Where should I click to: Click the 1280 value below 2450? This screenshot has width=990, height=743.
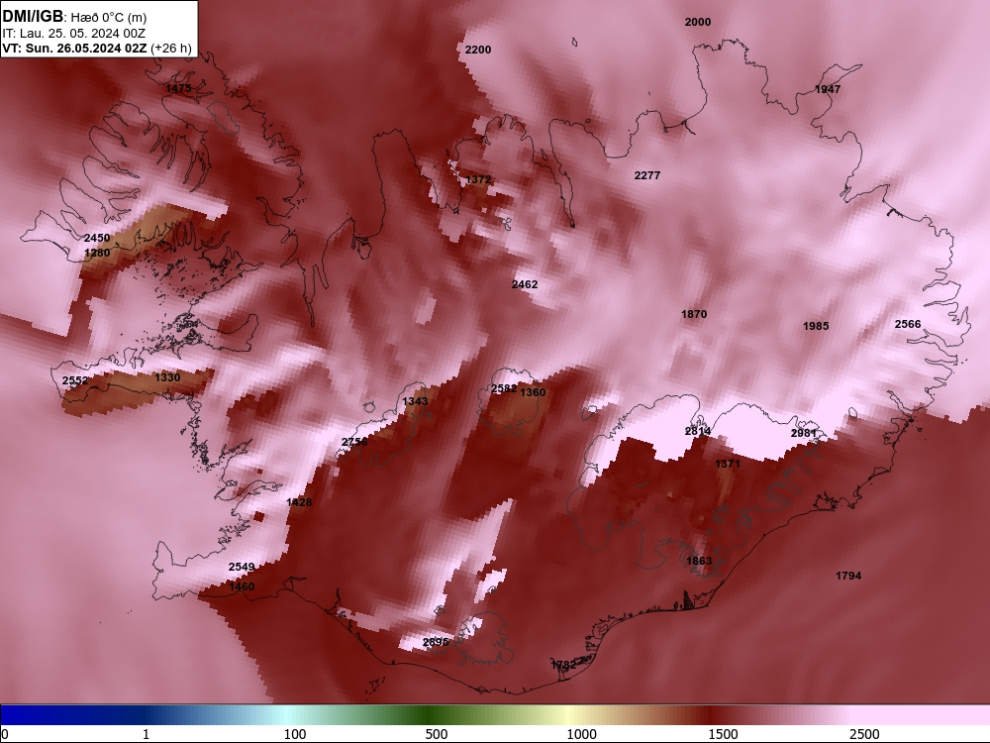97,253
